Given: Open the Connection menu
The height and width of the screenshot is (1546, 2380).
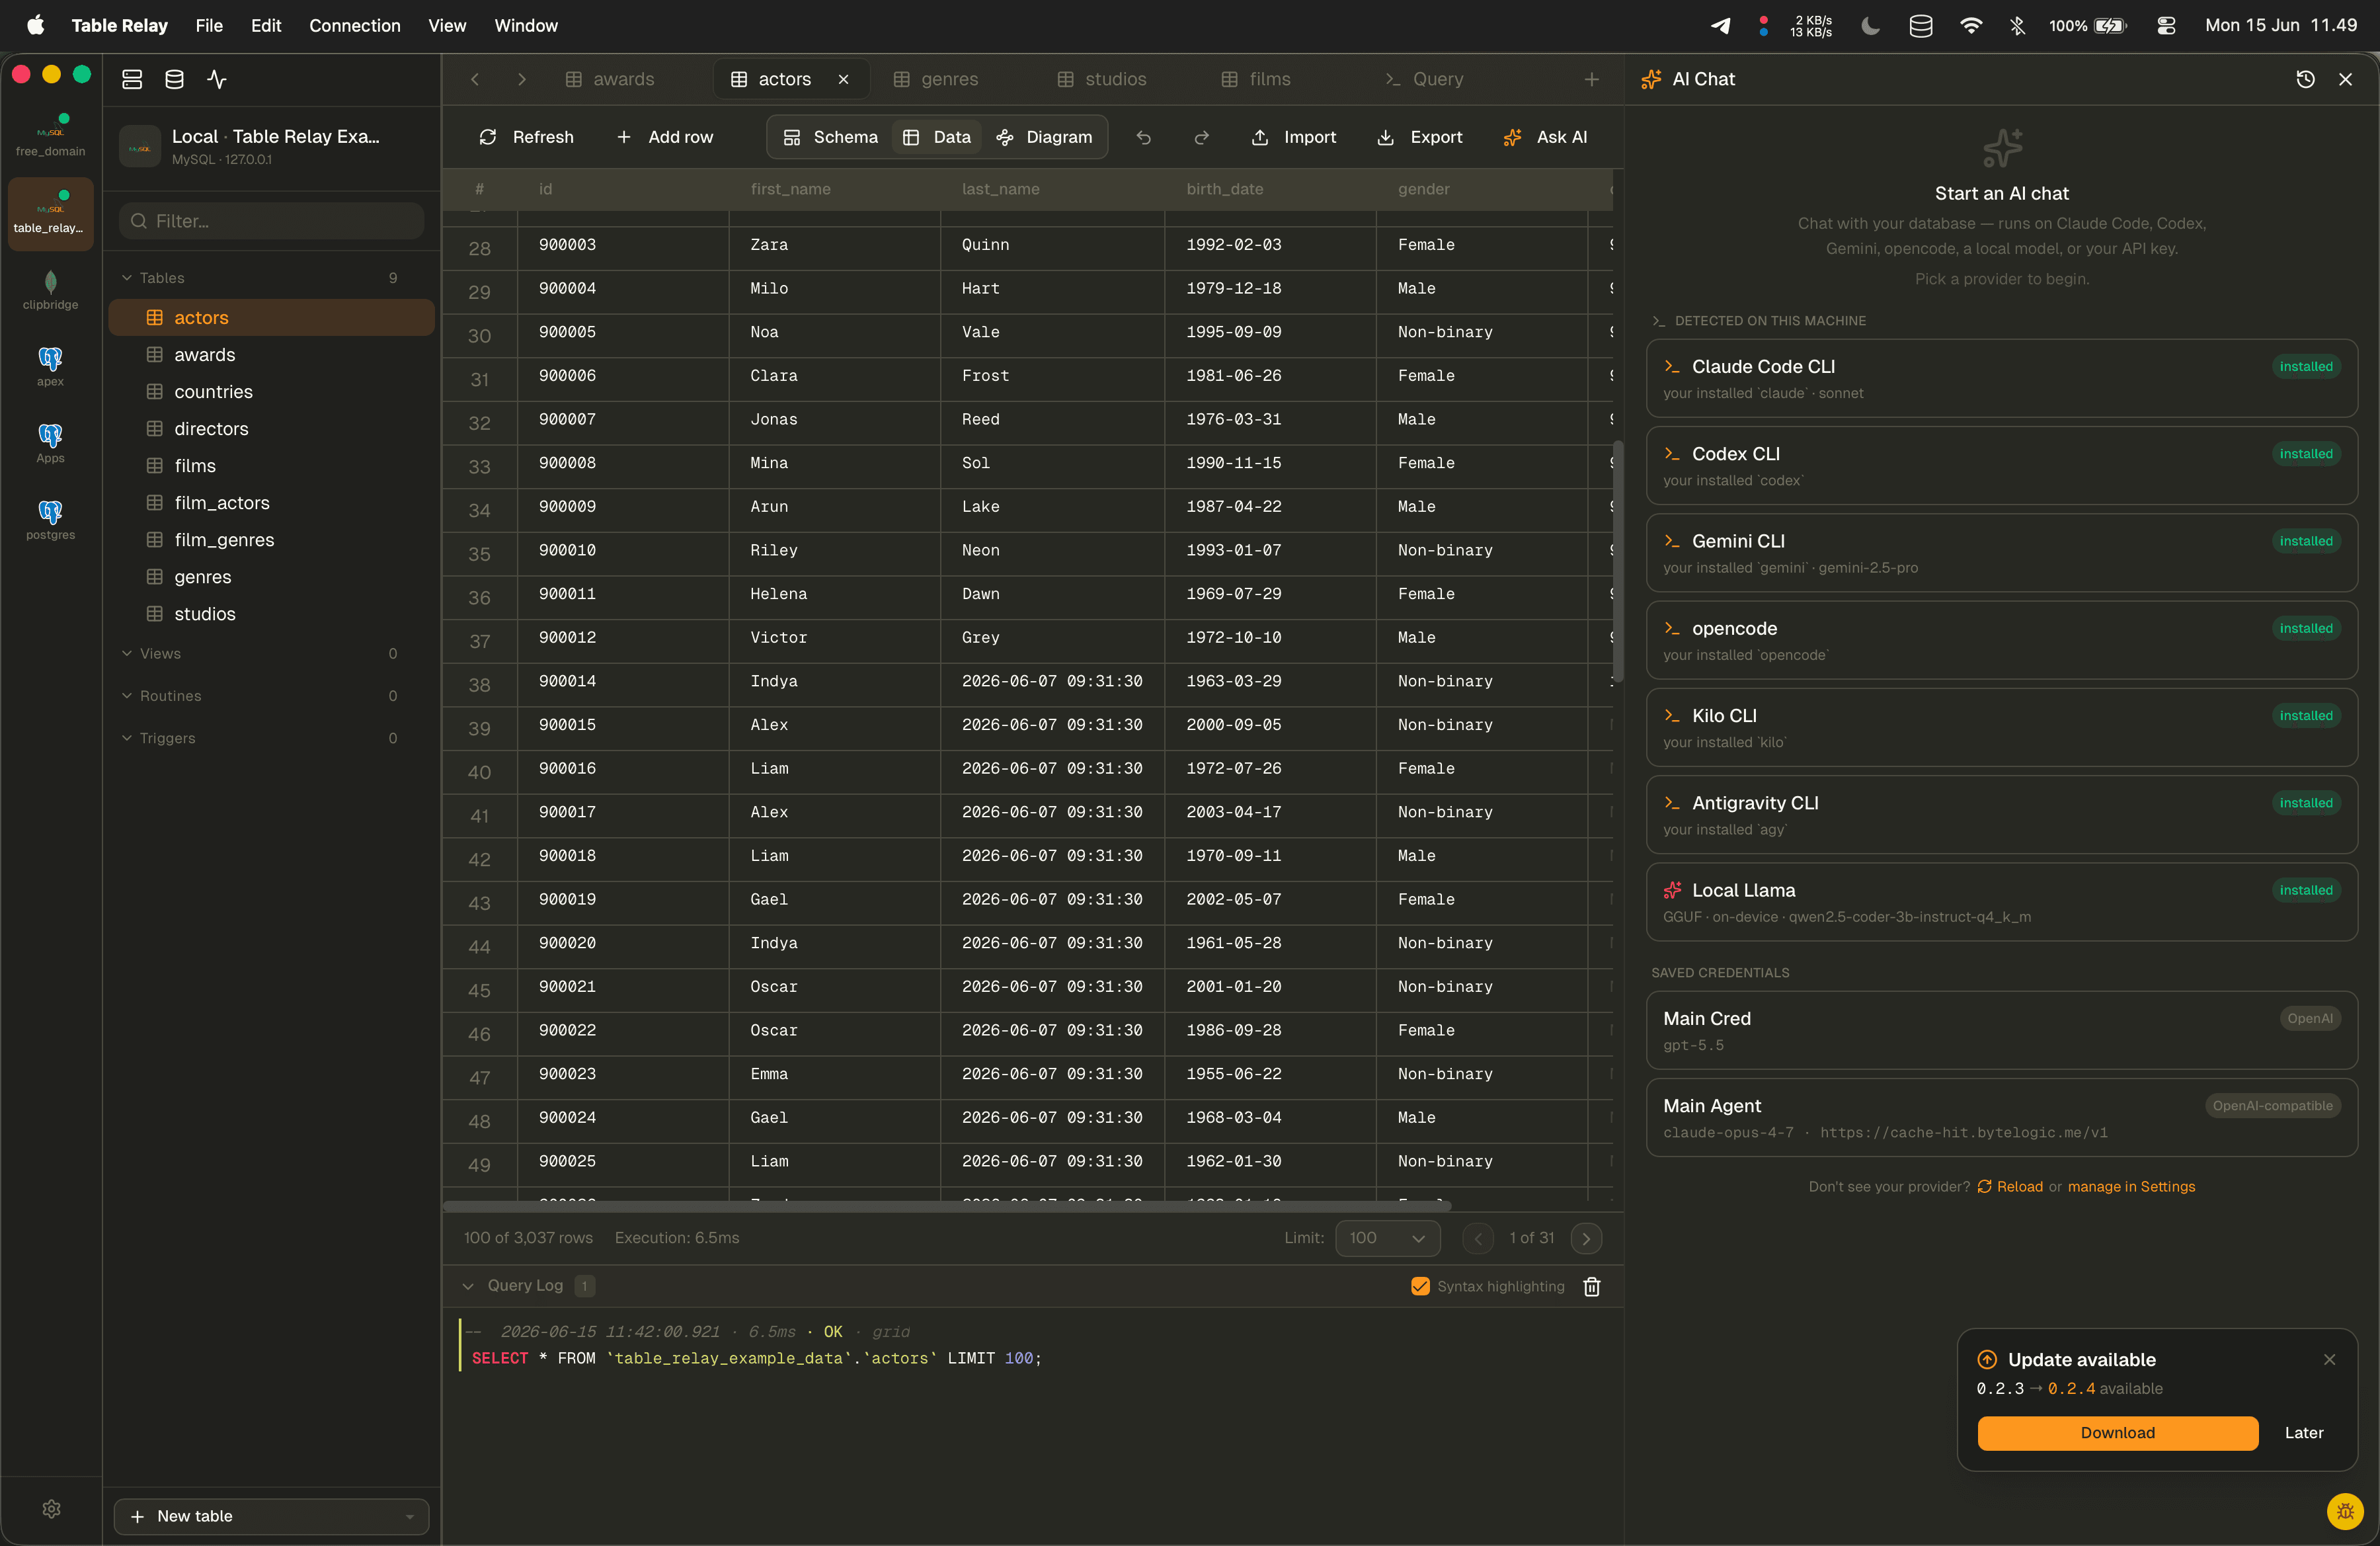Looking at the screenshot, I should [x=354, y=26].
